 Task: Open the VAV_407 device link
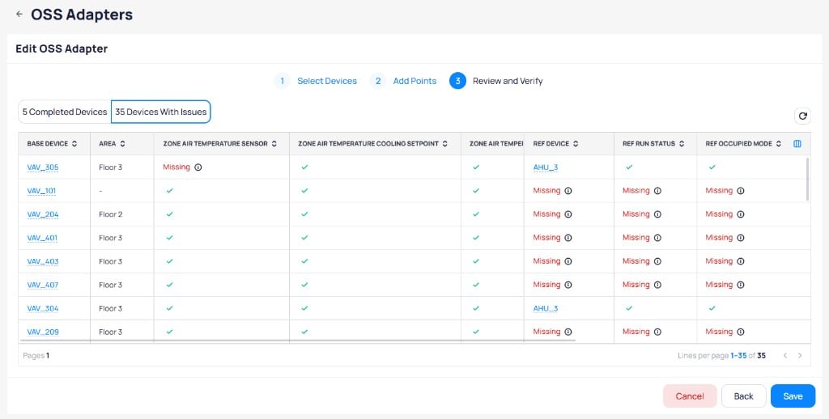coord(43,285)
